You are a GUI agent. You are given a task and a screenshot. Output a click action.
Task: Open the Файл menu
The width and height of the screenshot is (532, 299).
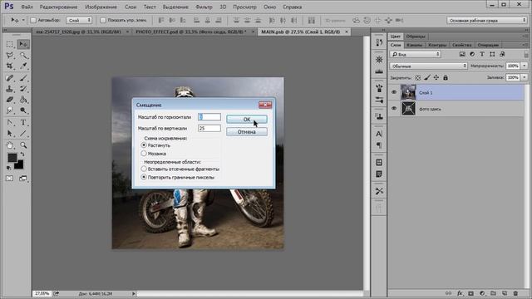(27, 7)
